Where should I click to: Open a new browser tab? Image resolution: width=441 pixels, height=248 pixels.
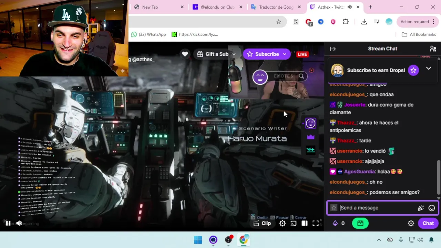coord(370,7)
